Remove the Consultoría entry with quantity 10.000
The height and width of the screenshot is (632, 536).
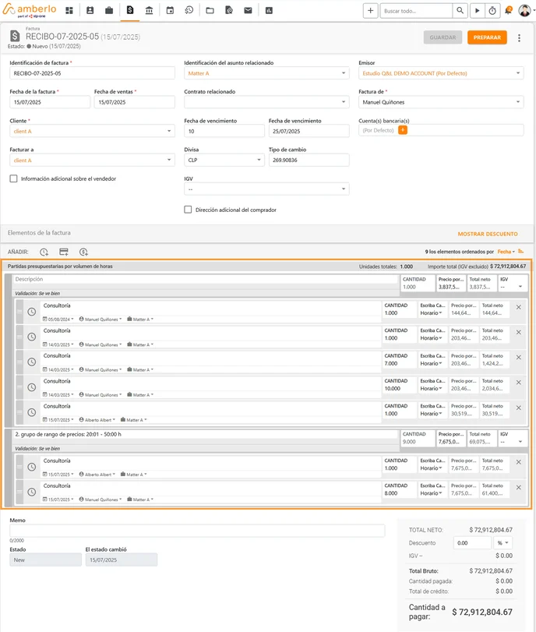pos(519,383)
